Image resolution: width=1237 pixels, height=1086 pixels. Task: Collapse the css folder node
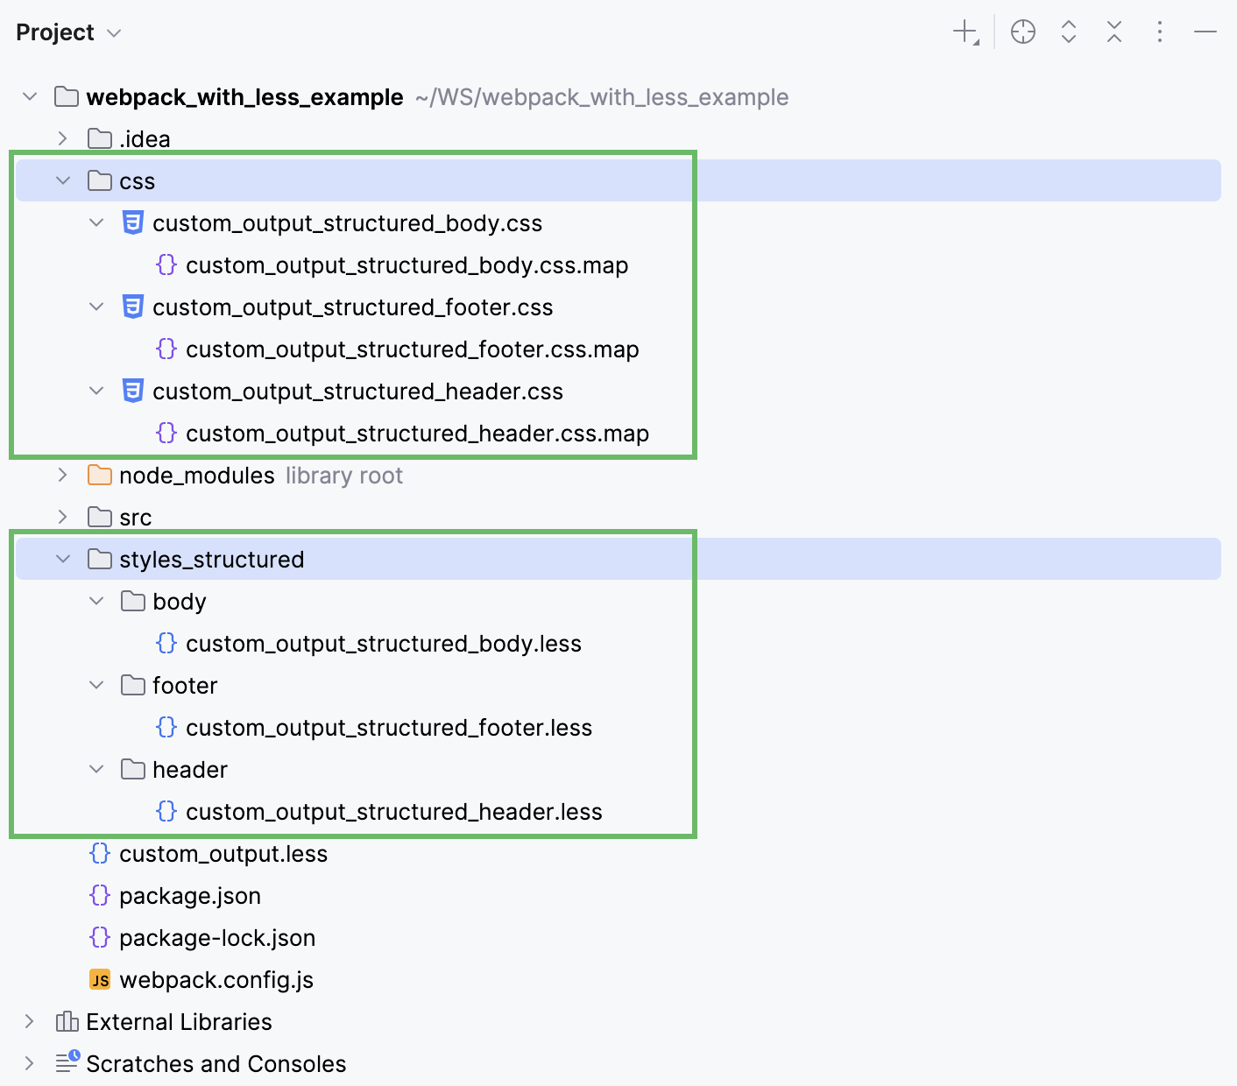pos(62,180)
